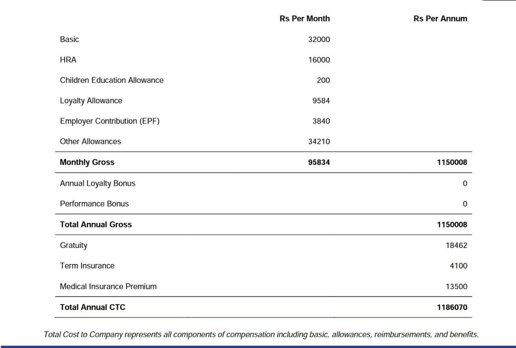This screenshot has height=348, width=516.
Task: Click the Basic row label
Action: (69, 39)
